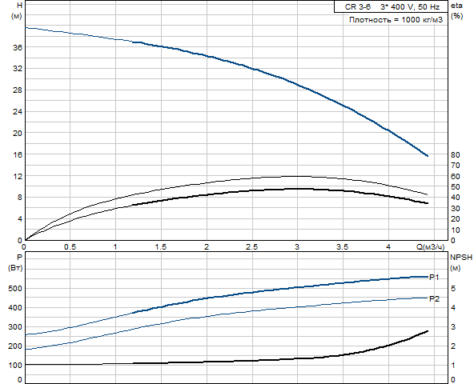
Task: Click the H (м) head axis label
Action: tap(17, 10)
